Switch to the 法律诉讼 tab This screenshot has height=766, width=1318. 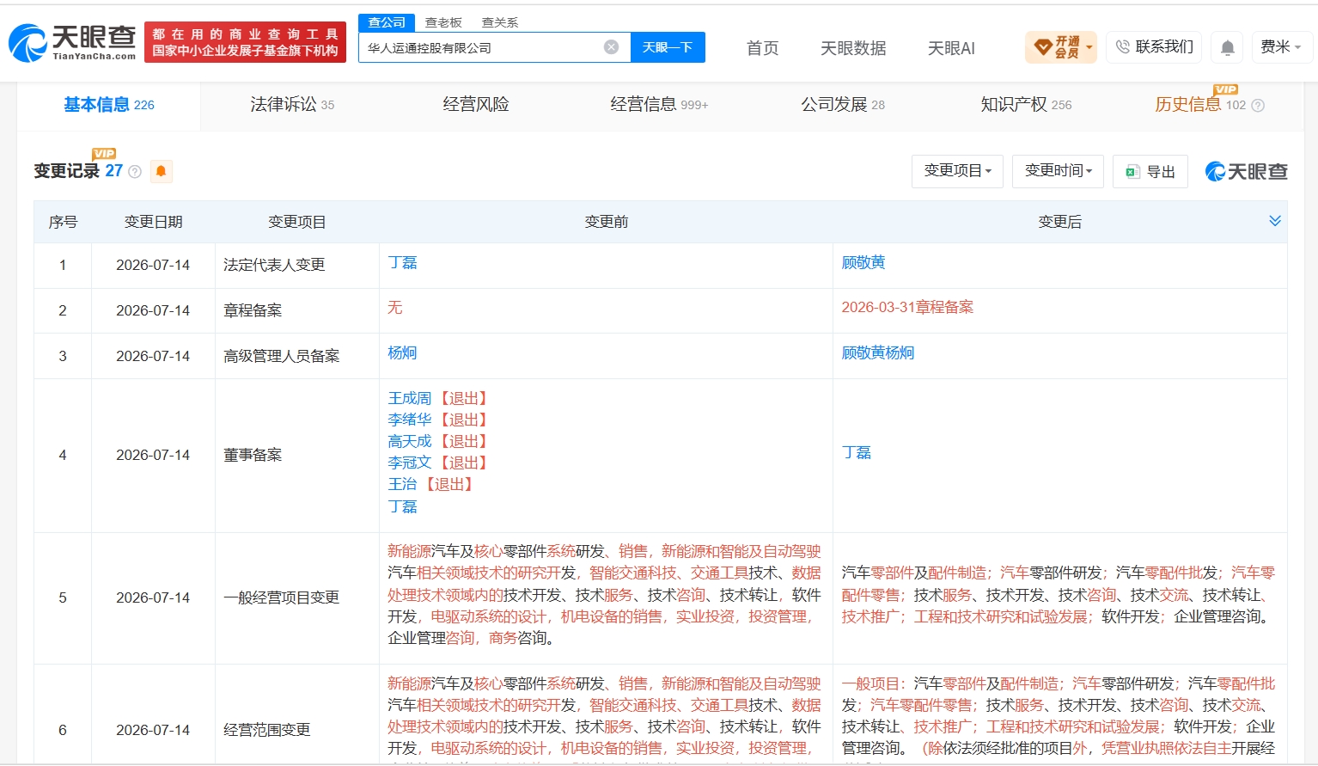[292, 105]
